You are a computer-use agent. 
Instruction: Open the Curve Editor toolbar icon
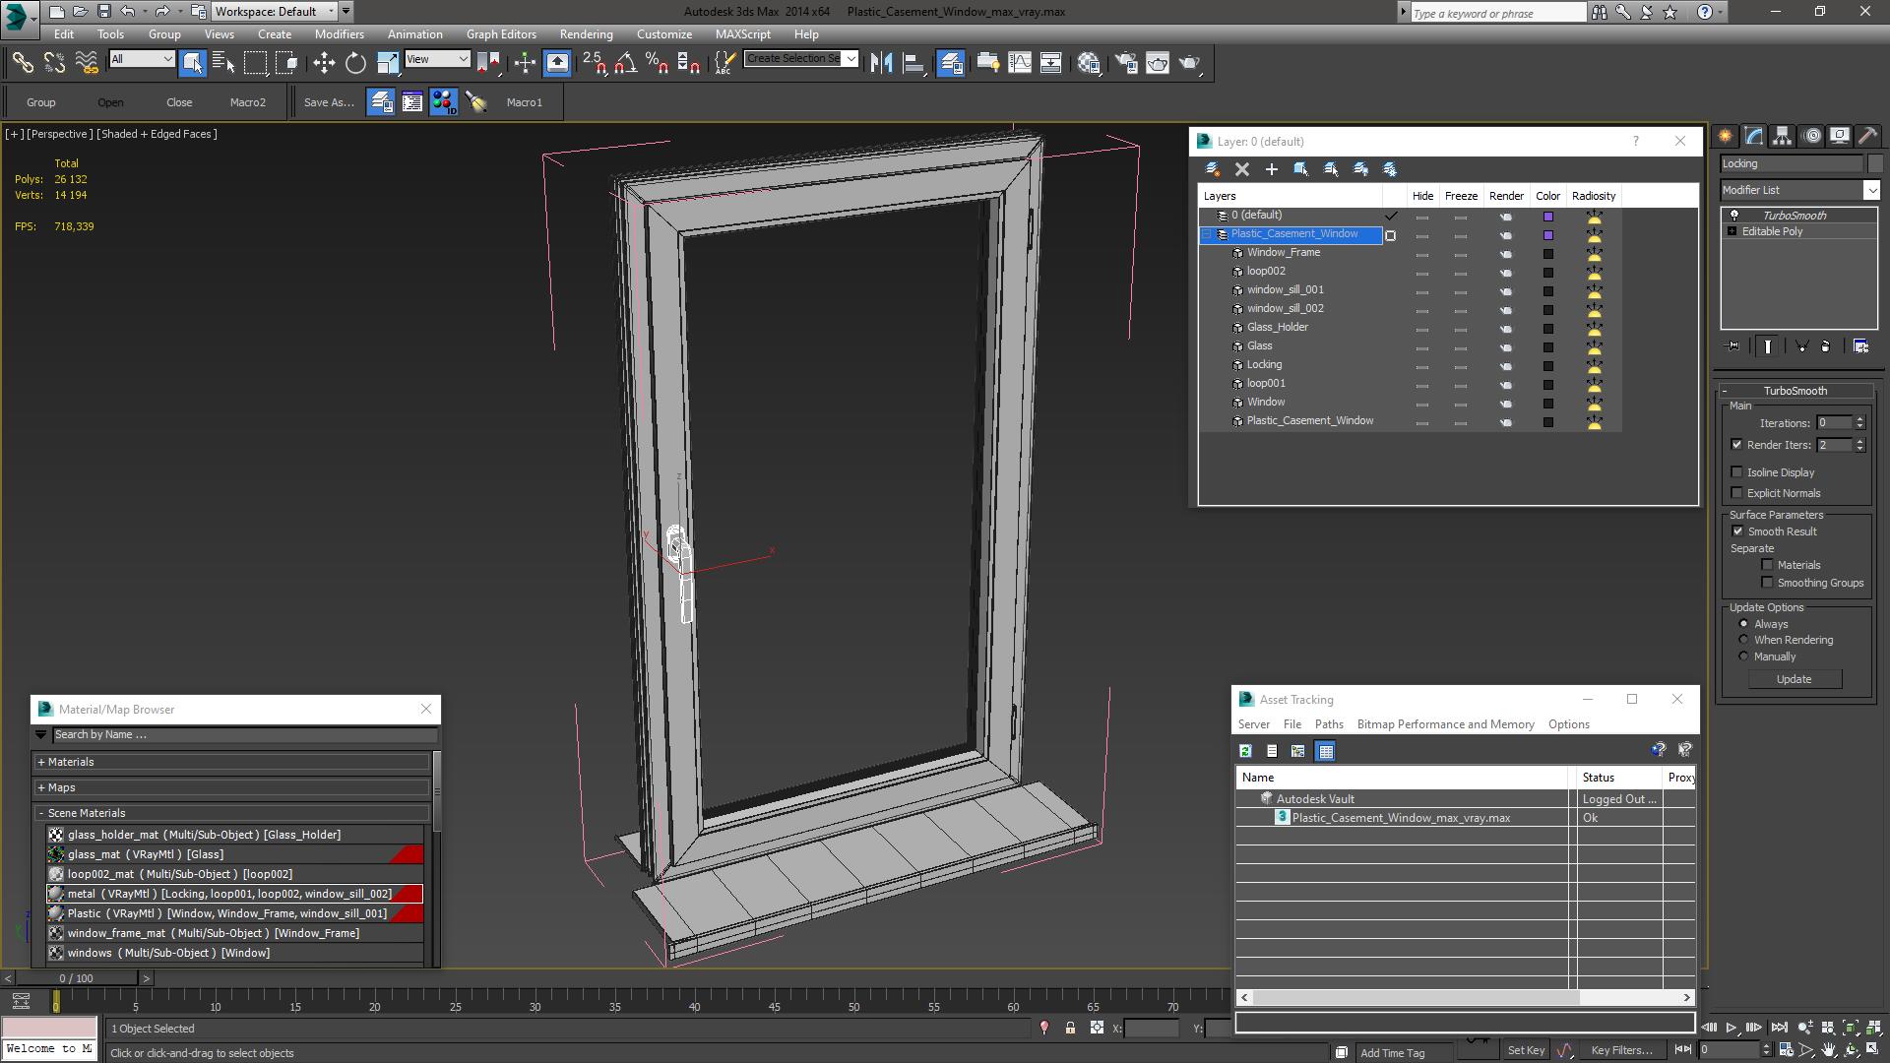1020,63
